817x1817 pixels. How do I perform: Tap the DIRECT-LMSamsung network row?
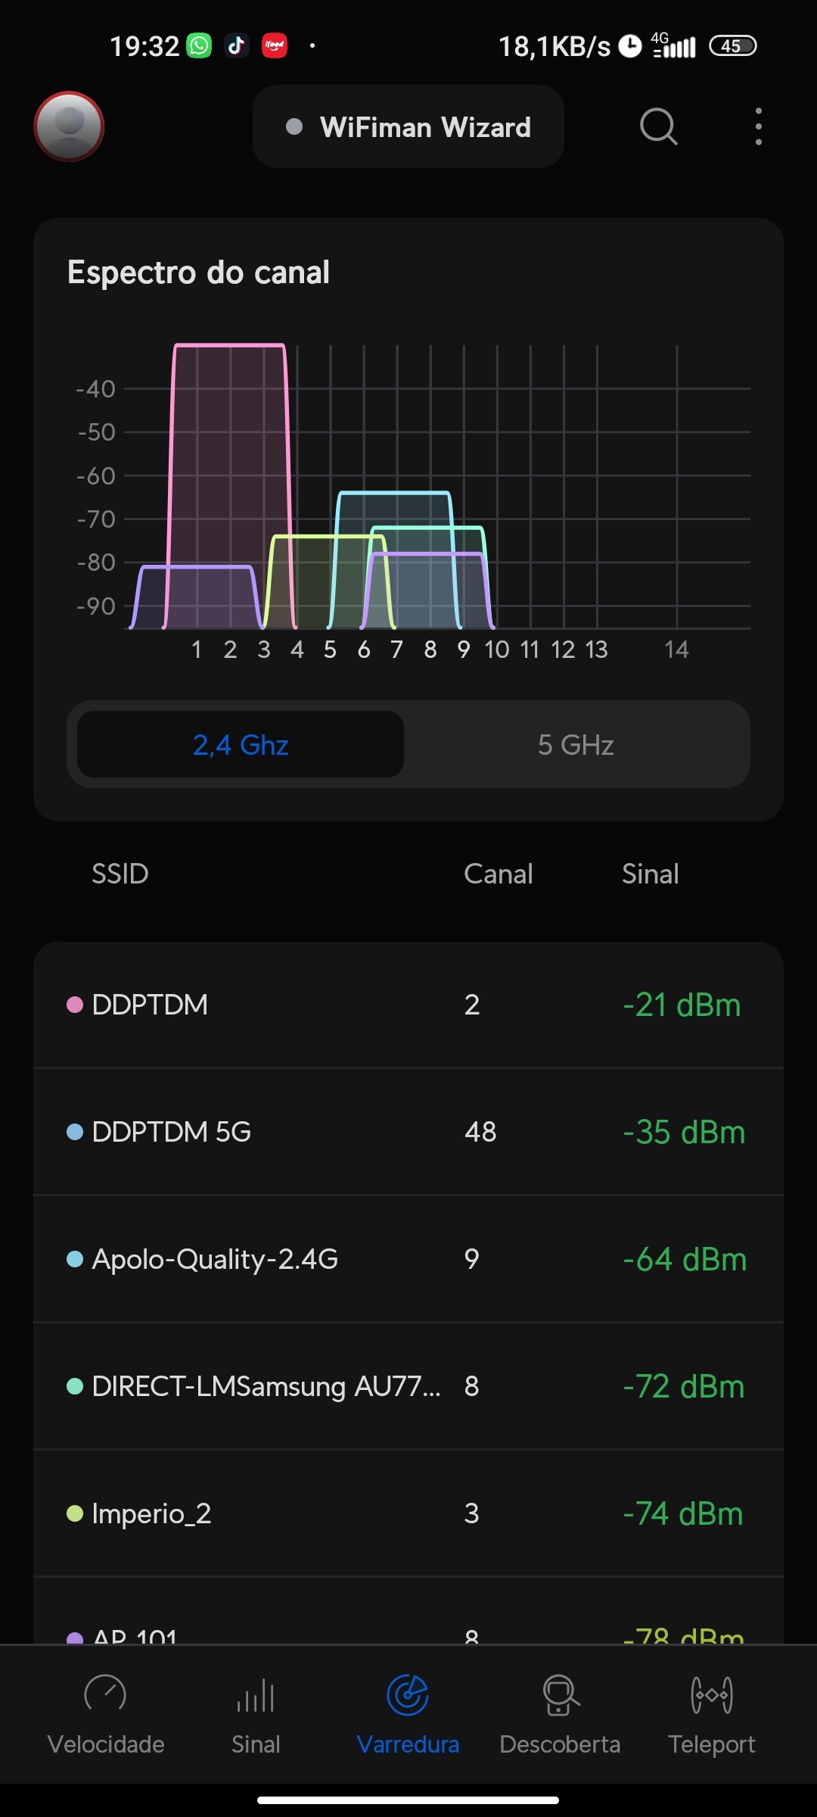click(x=408, y=1386)
